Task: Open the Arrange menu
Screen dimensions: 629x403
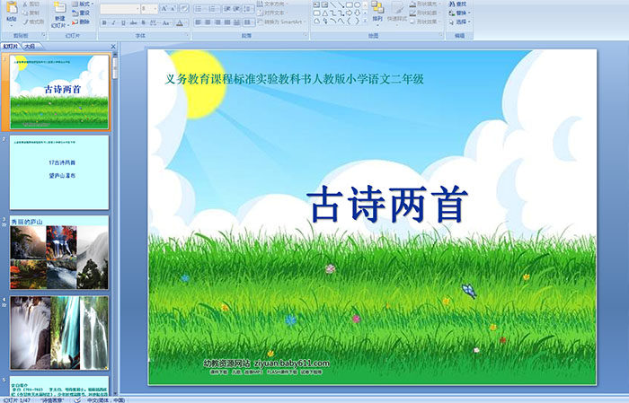Action: pos(377,12)
